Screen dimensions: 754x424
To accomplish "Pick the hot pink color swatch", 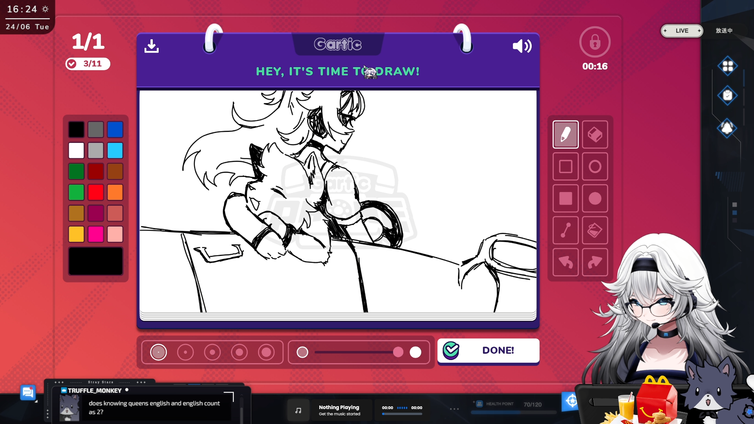I will (x=96, y=234).
